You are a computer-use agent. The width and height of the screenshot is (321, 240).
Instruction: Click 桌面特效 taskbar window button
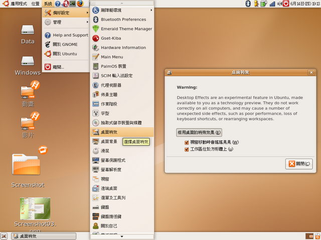click(x=44, y=236)
